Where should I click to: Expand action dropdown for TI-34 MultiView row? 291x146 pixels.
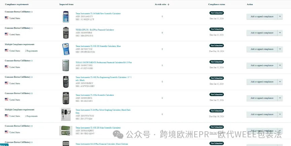pyautogui.click(x=280, y=16)
